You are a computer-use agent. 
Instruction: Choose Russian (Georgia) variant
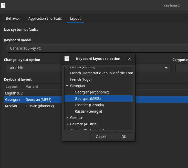pyautogui.click(x=99, y=111)
